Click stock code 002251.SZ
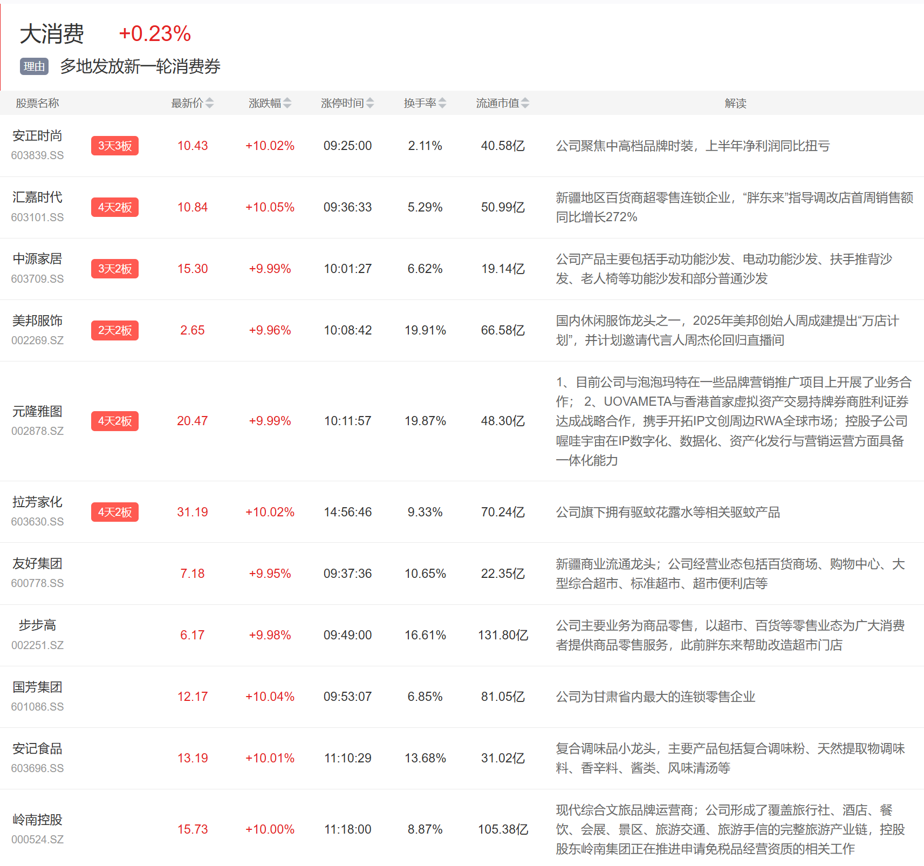This screenshot has width=924, height=866. 37,645
